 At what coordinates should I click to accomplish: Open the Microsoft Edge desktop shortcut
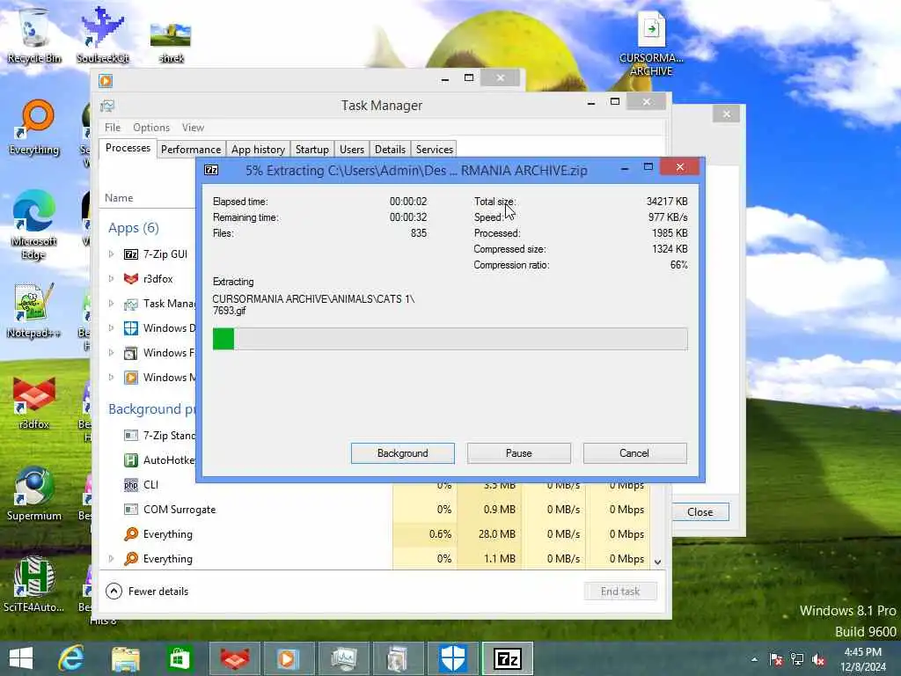(x=34, y=225)
